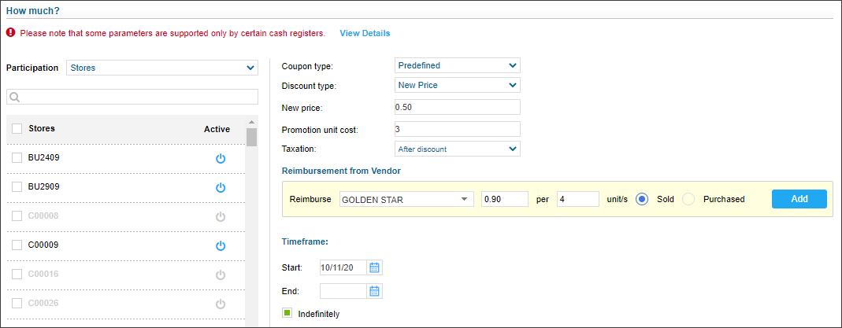Expand the Coupon type dropdown
842x328 pixels.
click(x=458, y=65)
